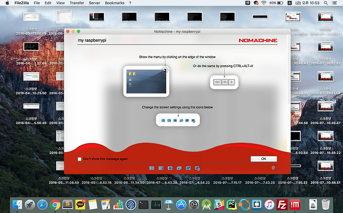
Task: Open Notification Center icon in menu bar
Action: click(334, 3)
